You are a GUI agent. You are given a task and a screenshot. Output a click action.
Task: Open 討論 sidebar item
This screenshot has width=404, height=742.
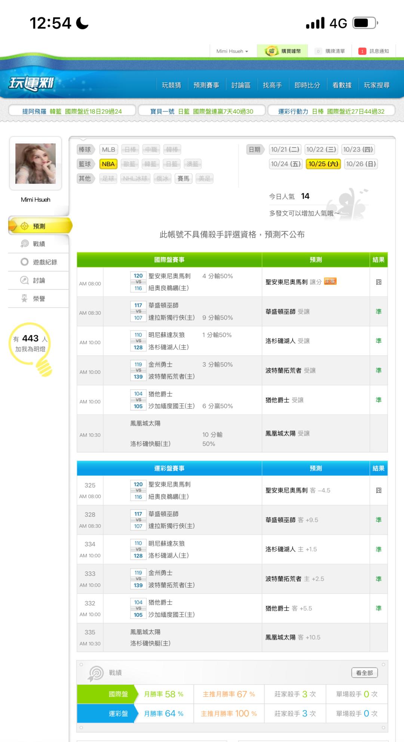39,280
